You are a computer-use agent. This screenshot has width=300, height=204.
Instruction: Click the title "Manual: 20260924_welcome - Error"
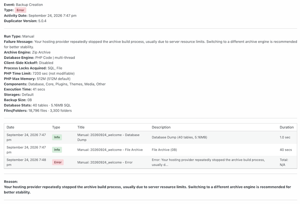point(105,163)
